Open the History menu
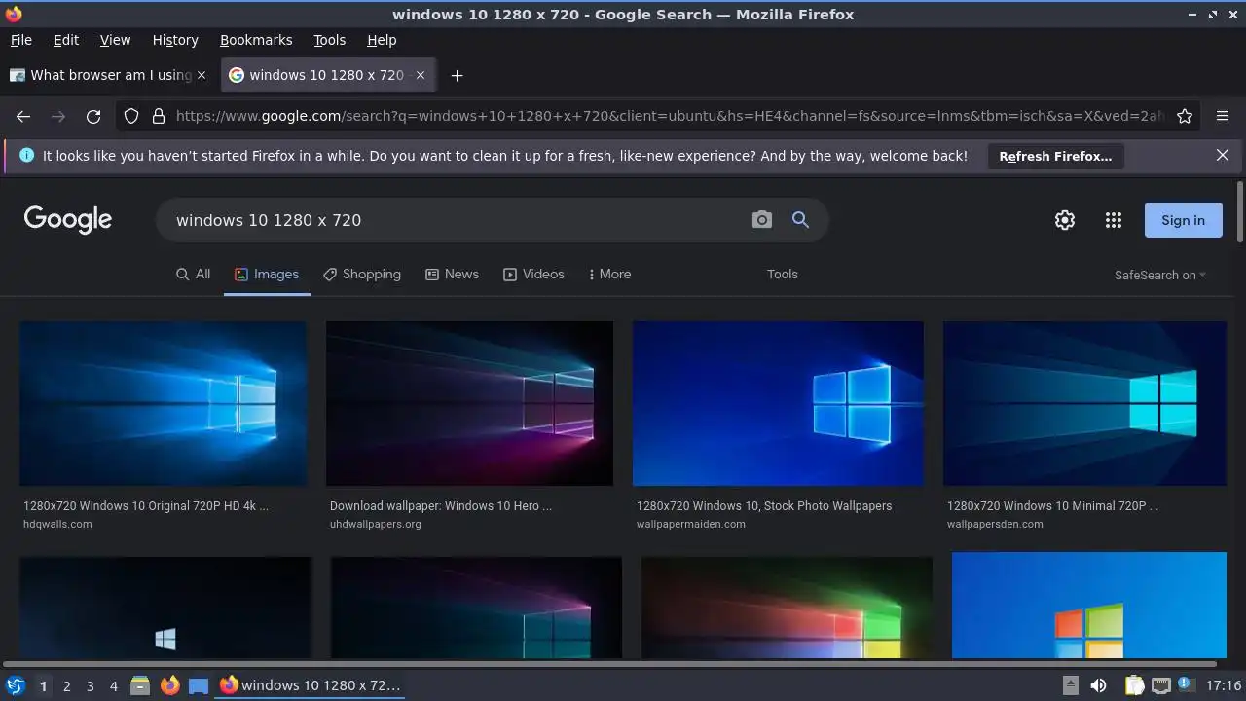 175,40
